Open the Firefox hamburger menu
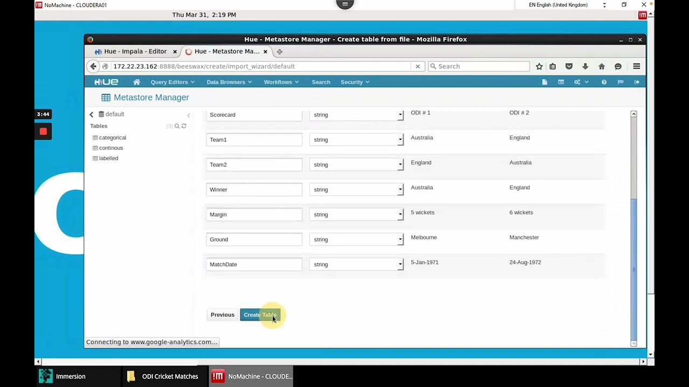 (x=636, y=66)
